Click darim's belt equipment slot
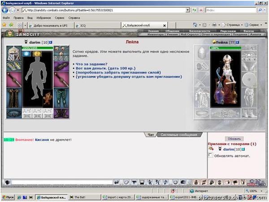 tap(14, 113)
